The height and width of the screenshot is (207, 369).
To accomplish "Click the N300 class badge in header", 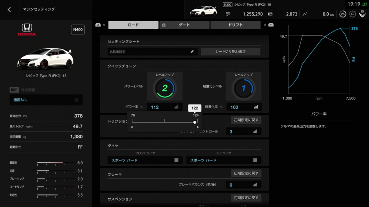I will (x=227, y=4).
